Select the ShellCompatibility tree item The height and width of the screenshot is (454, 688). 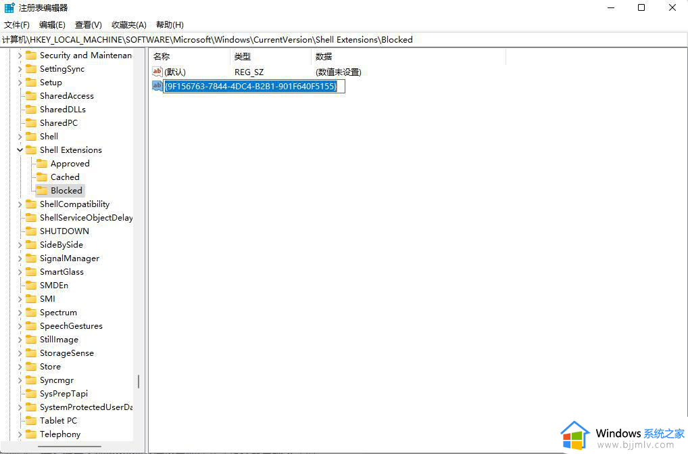(74, 204)
